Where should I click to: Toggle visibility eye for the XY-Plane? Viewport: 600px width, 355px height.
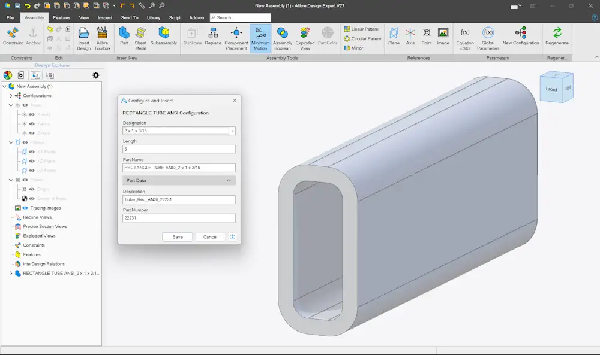32,152
